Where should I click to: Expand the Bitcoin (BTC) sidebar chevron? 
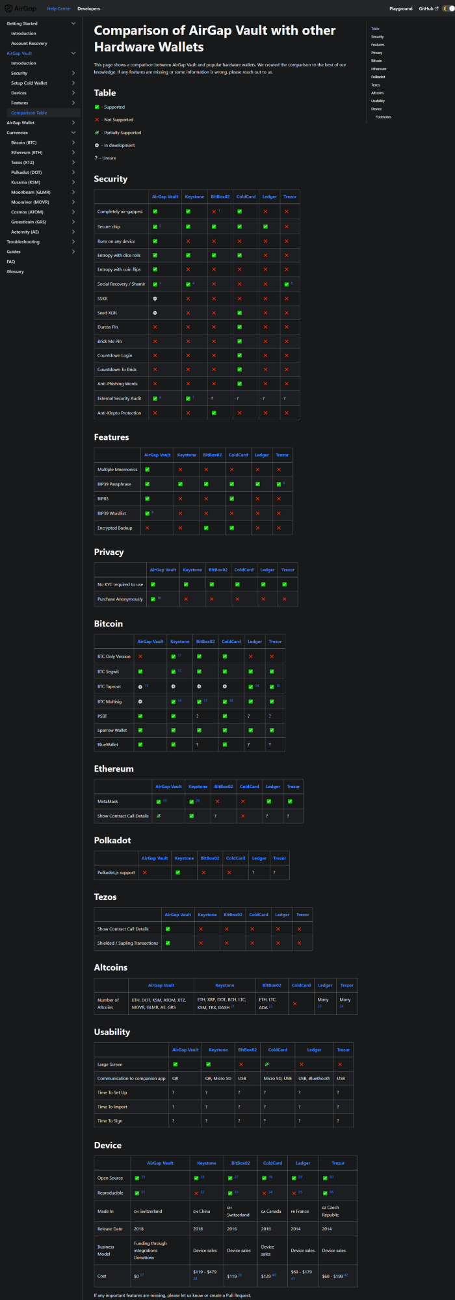coord(73,142)
